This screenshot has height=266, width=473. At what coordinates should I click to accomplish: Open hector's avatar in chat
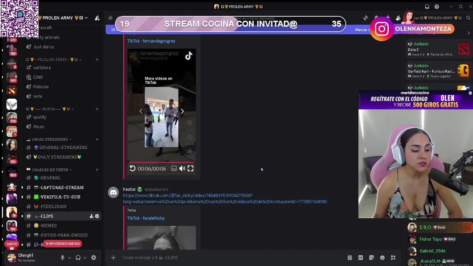[113, 192]
